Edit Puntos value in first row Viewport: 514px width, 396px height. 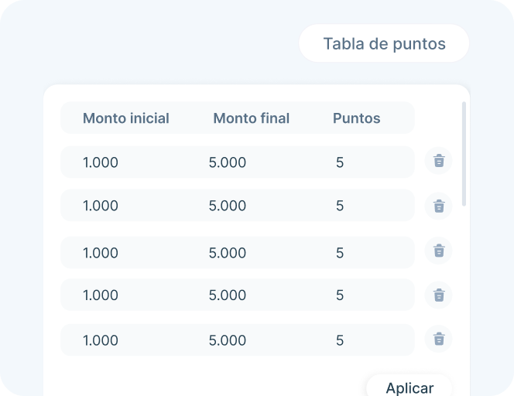[340, 162]
